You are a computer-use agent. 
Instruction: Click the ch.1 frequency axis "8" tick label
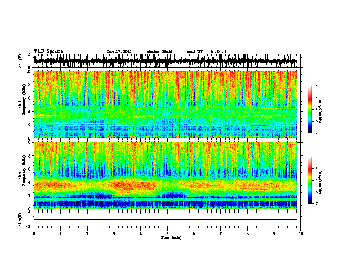30,85
